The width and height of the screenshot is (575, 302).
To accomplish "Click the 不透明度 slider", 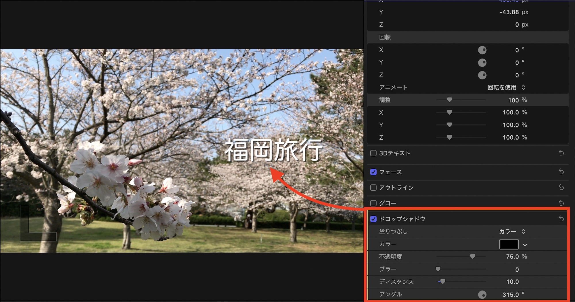I will tap(461, 256).
